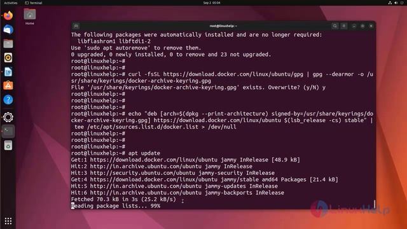Image resolution: width=407 pixels, height=229 pixels.
Task: Open Settings gear in the dock
Action: pyautogui.click(x=8, y=117)
